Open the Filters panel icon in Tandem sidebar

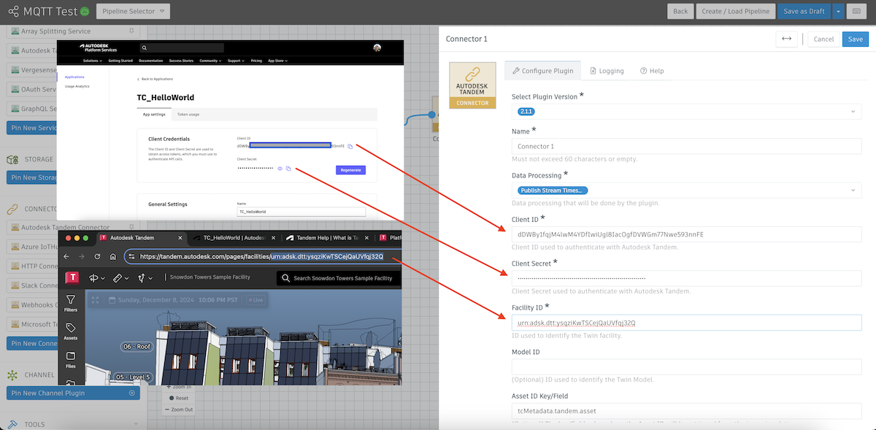point(71,303)
